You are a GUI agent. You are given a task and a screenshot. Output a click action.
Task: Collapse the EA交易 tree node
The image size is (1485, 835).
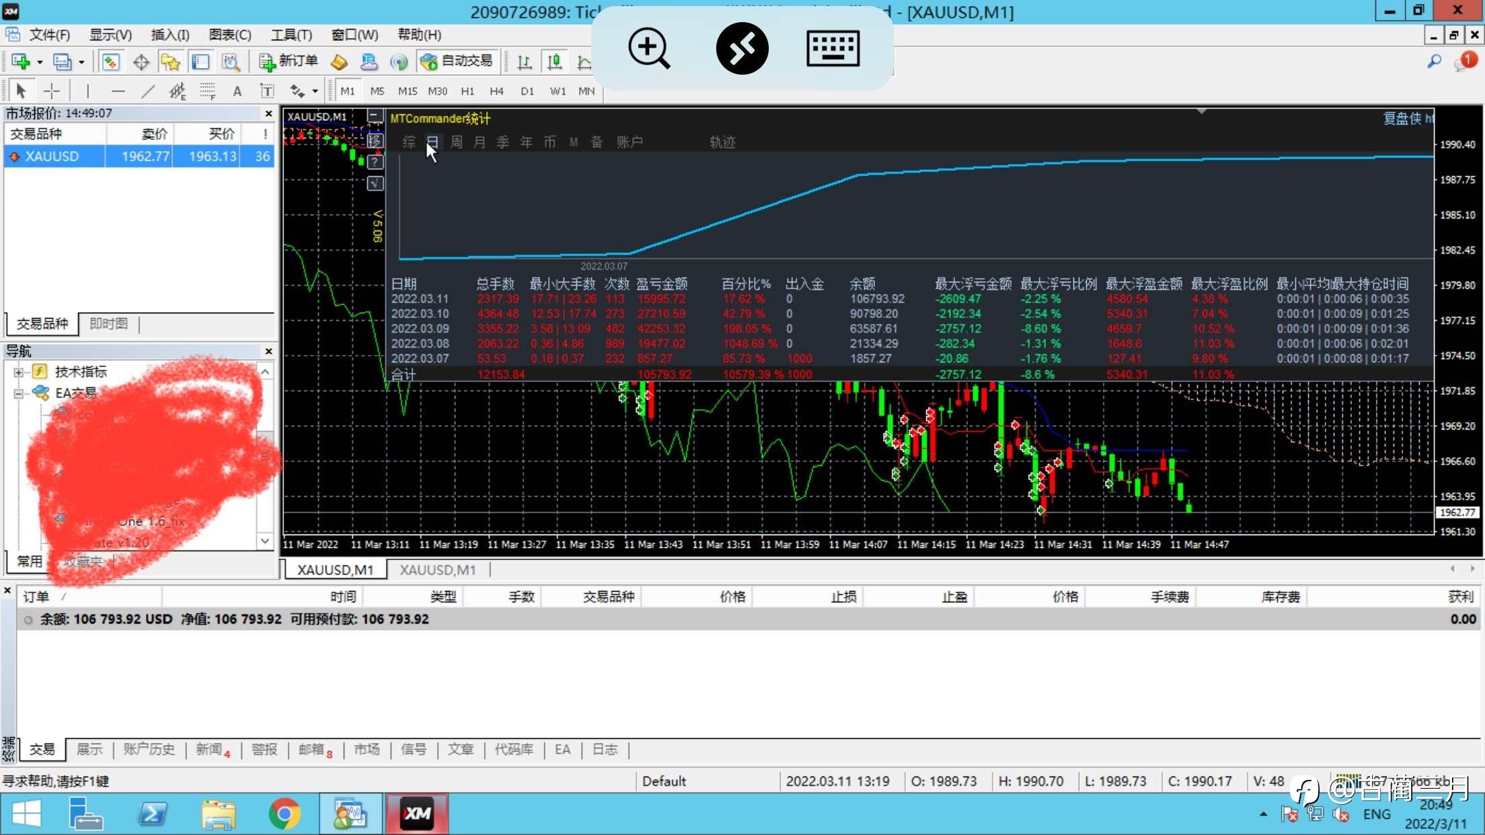18,393
